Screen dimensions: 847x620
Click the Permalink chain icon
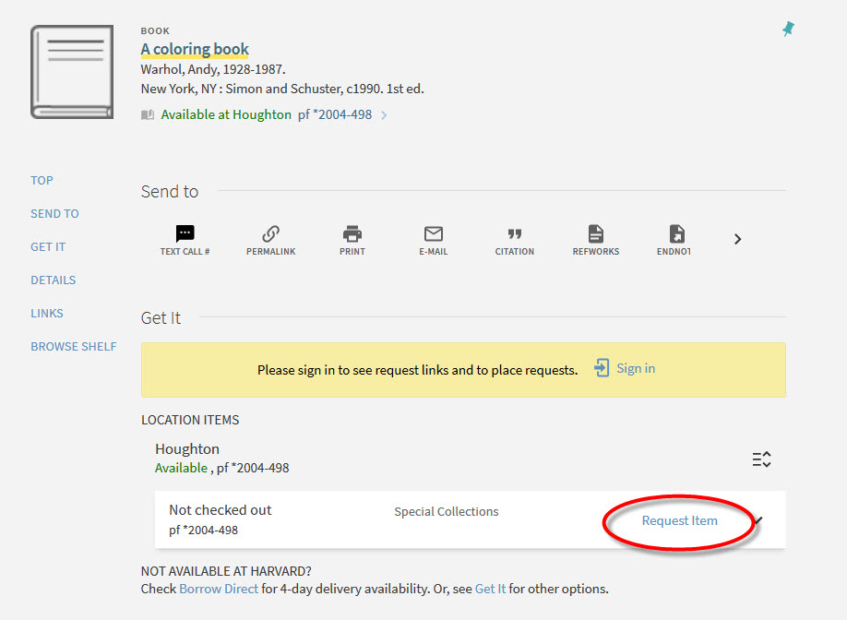270,233
